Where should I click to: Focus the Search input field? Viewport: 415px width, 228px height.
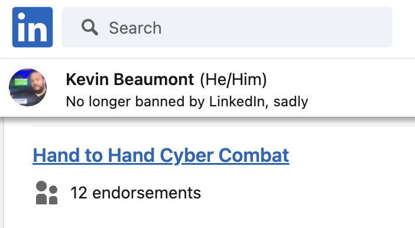click(227, 27)
